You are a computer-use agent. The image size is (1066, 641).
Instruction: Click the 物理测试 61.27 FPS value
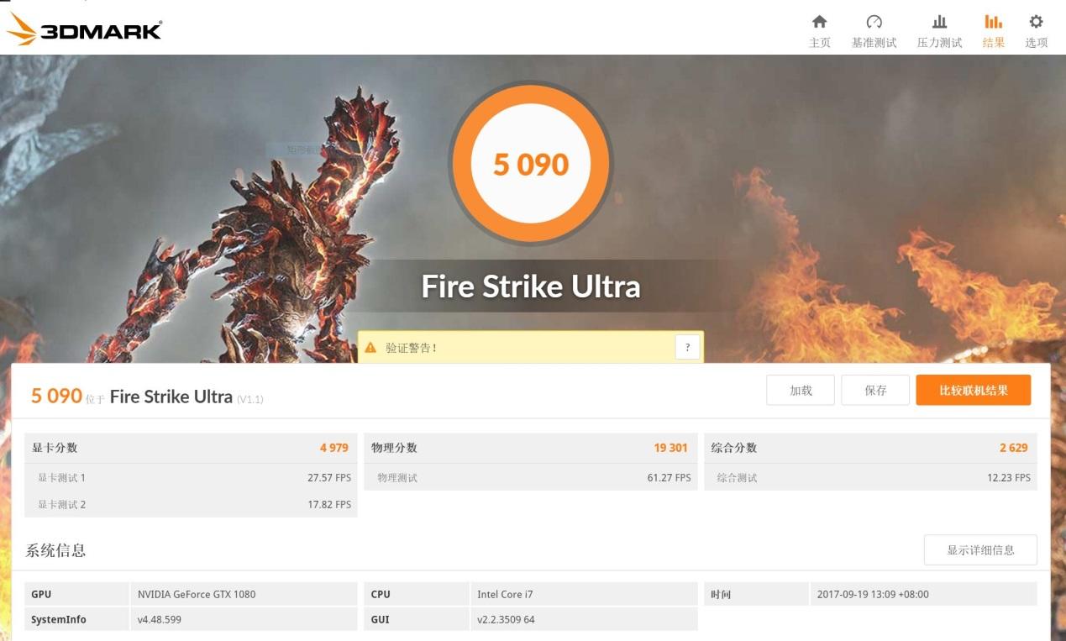(x=669, y=478)
